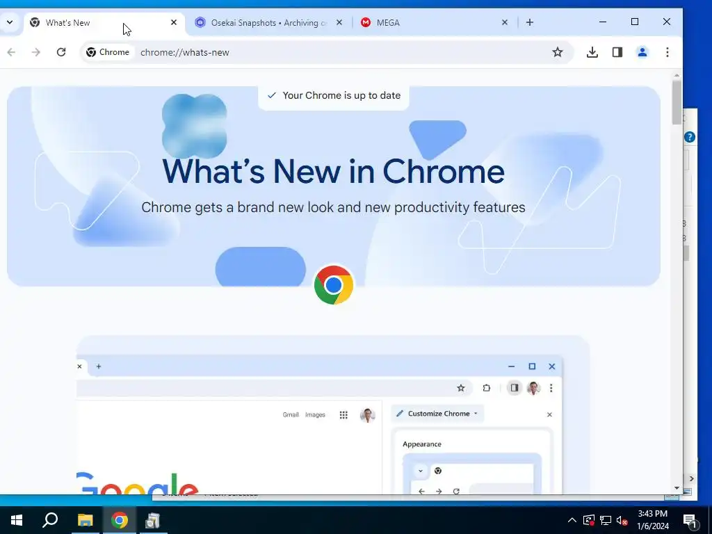712x534 pixels.
Task: Go forward with the forward arrow
Action: click(36, 52)
